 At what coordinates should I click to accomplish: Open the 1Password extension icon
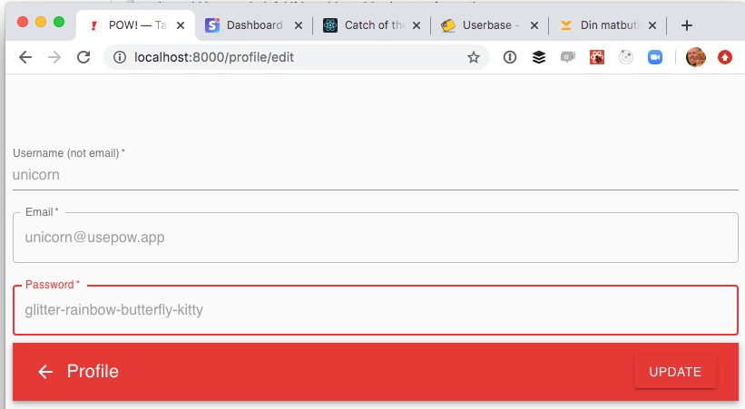(x=510, y=57)
